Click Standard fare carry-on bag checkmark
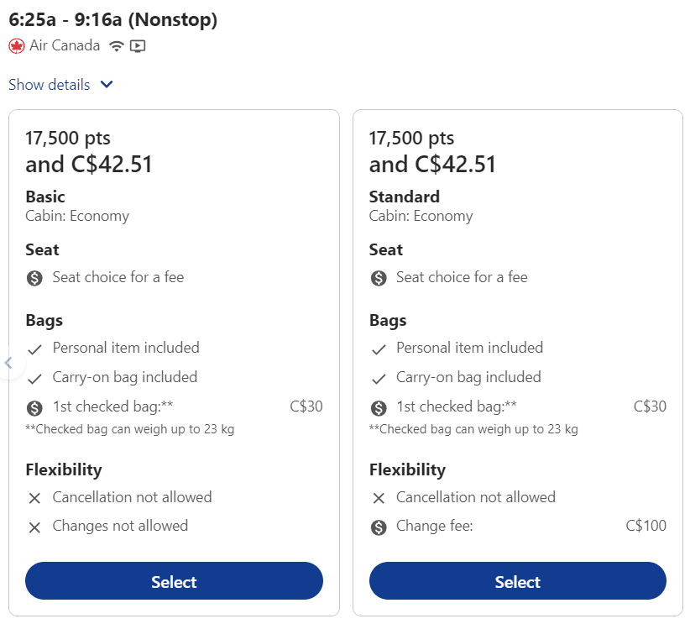 click(x=379, y=378)
